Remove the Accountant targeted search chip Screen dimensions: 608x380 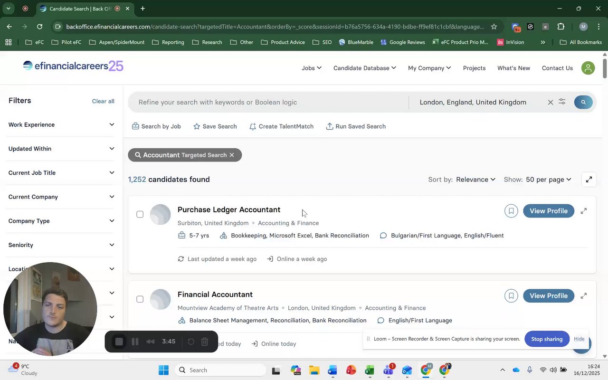coord(232,155)
